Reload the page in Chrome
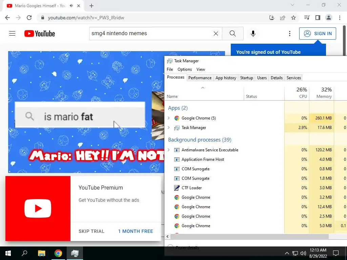 [29, 18]
